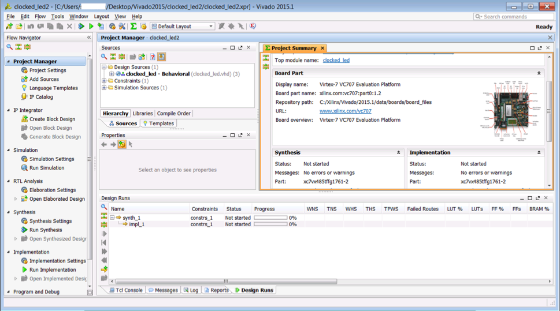Click the Search commands input field
560x311 pixels.
[x=514, y=16]
